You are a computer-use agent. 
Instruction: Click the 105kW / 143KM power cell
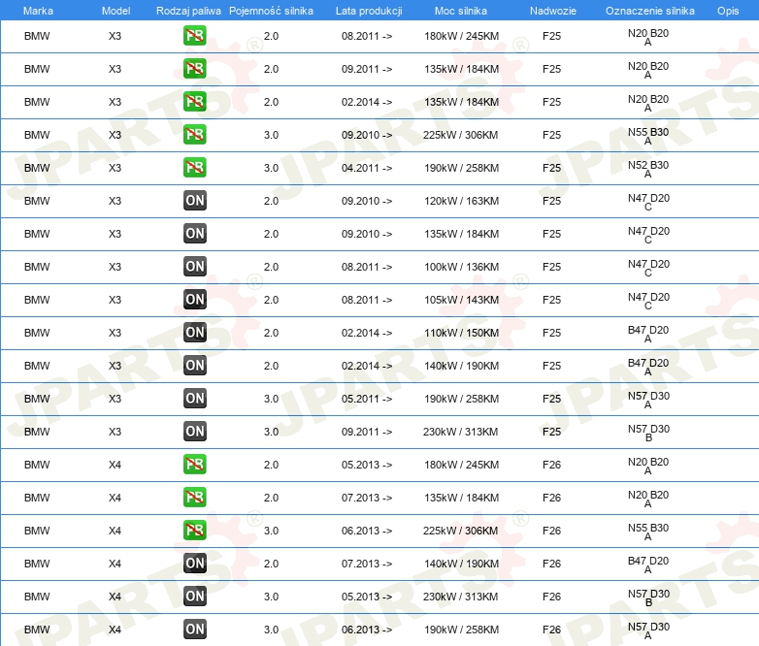(x=461, y=300)
